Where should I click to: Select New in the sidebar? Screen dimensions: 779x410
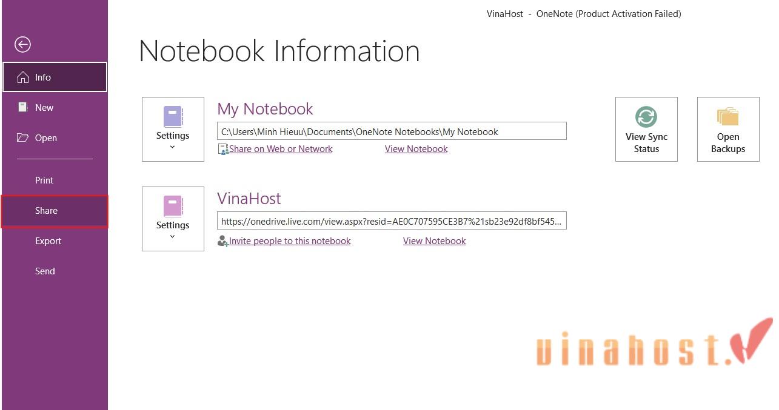pos(55,107)
